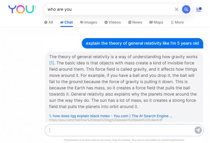The image size is (210, 143).
Task: Open the Images tab
Action: (x=89, y=22)
